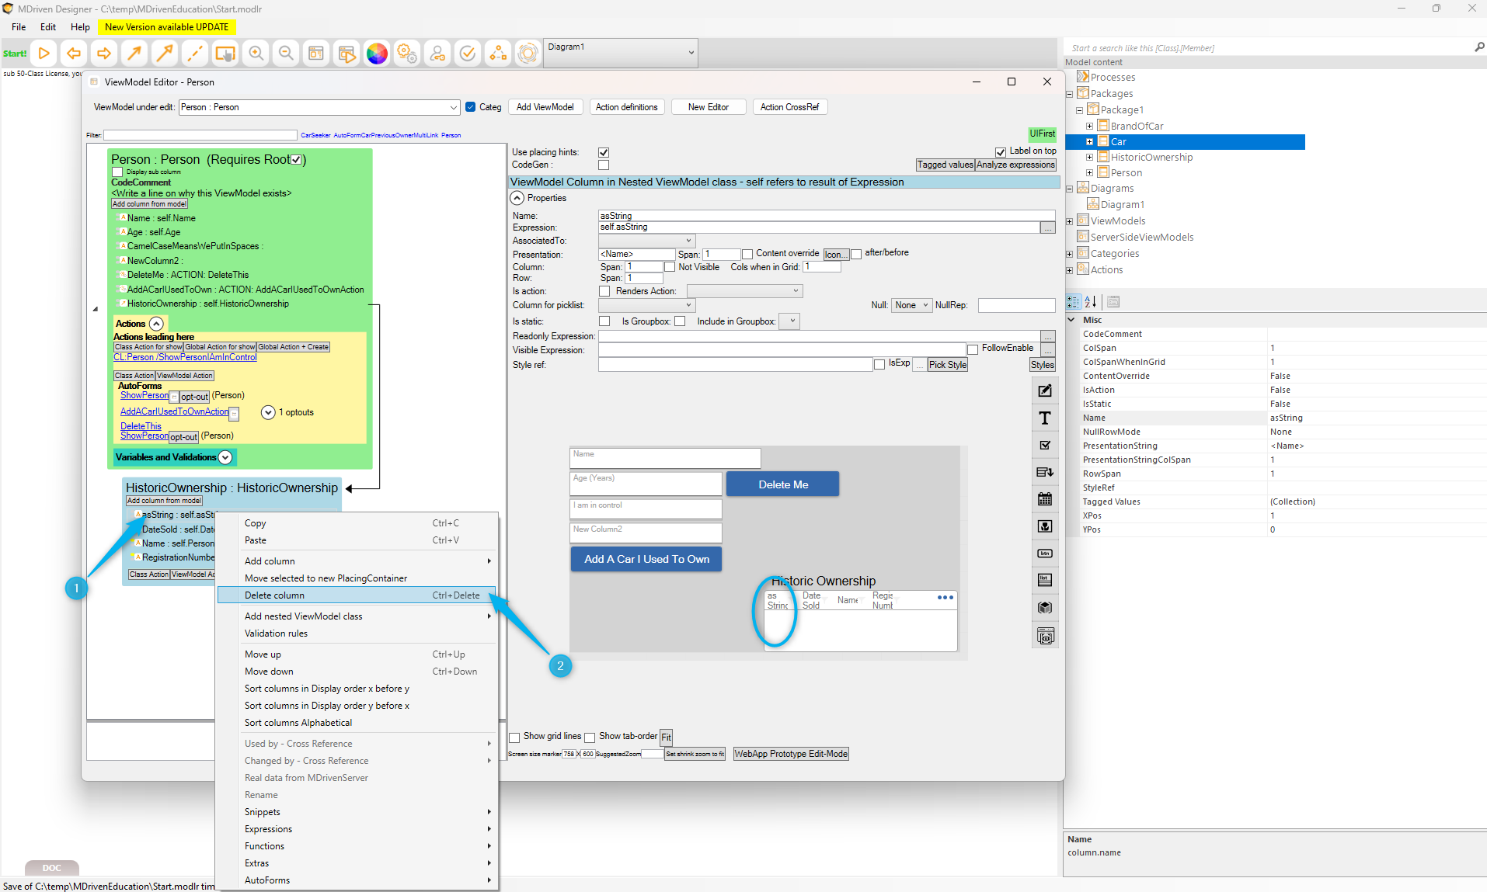Enable the 'Show grid lines' checkbox
1487x892 pixels.
[514, 737]
